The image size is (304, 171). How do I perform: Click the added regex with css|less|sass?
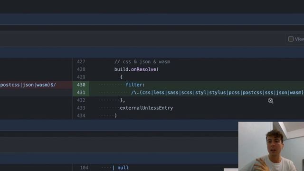[x=218, y=93]
